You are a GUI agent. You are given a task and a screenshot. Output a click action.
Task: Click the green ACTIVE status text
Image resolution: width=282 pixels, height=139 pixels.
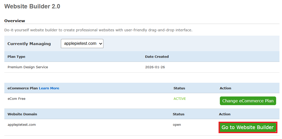[x=180, y=99]
